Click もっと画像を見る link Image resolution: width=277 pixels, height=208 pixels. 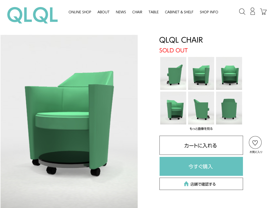pos(201,129)
